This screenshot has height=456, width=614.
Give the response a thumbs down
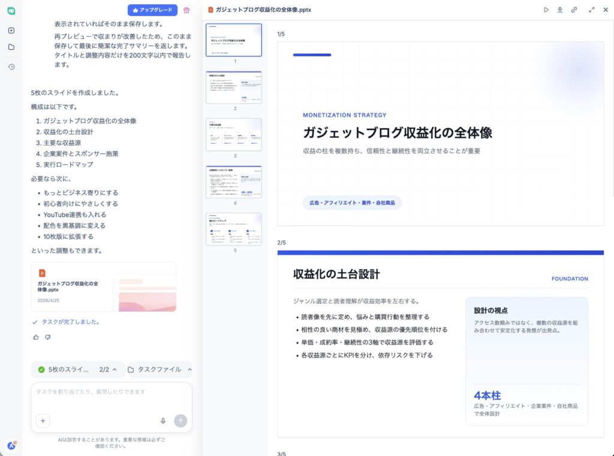48,337
